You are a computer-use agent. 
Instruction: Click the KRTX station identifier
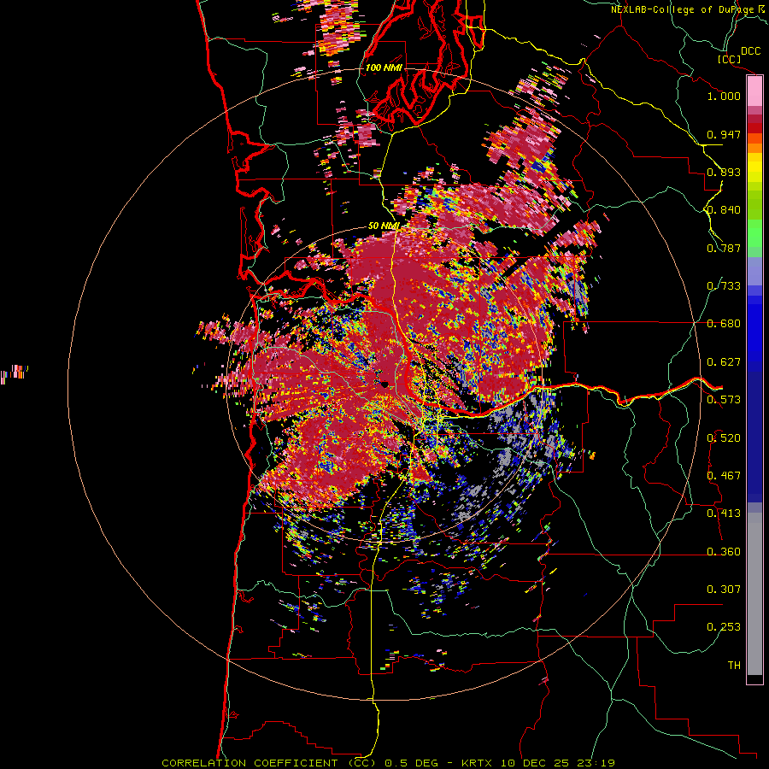(x=476, y=763)
